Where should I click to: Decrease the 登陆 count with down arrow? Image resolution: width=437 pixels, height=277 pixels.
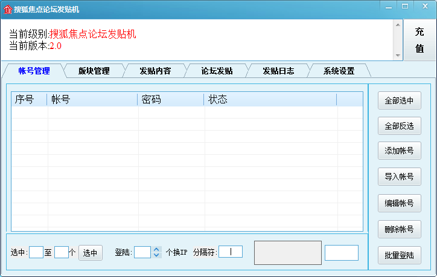156,255
